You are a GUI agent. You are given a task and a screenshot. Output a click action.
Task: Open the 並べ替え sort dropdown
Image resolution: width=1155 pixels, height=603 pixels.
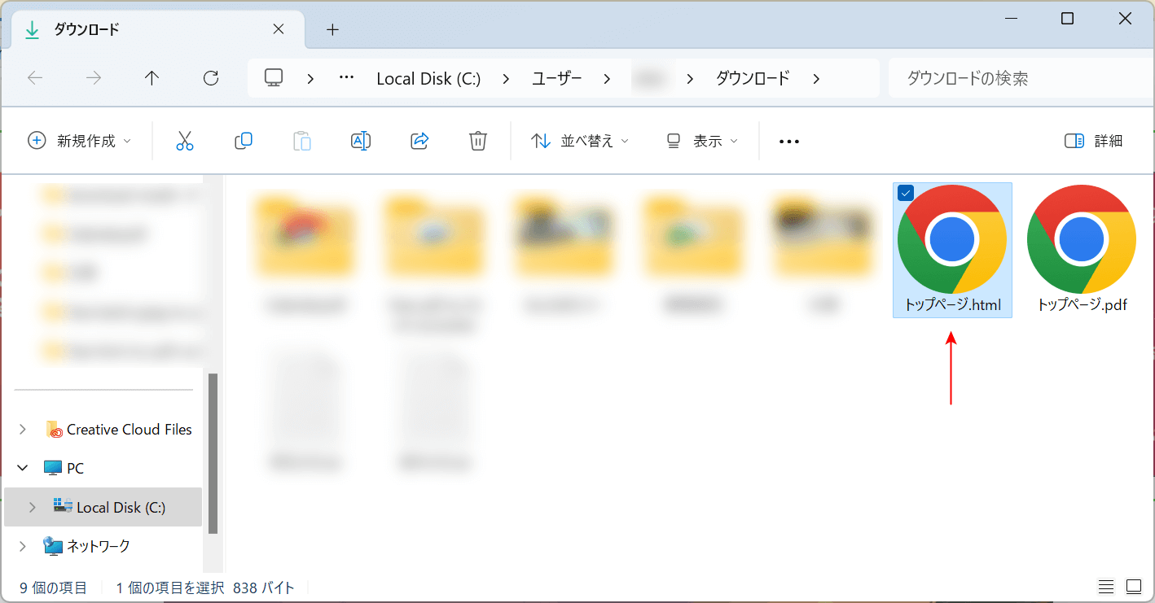pyautogui.click(x=580, y=141)
